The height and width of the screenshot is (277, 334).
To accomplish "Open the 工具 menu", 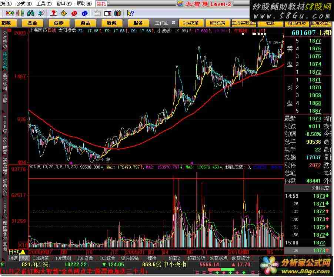I will (x=44, y=4).
